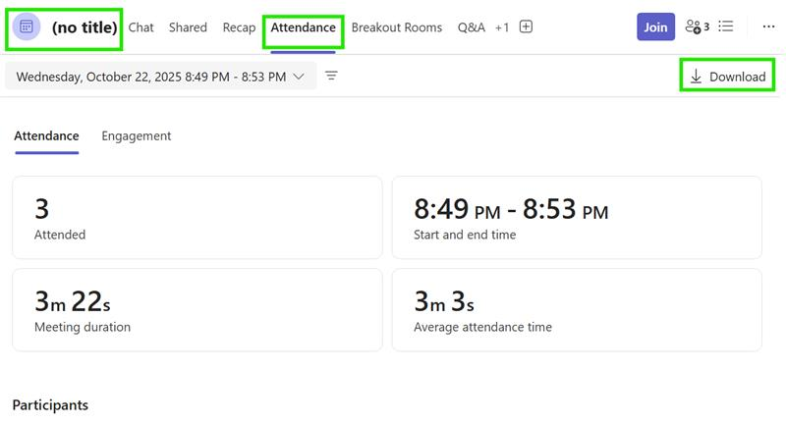Image resolution: width=786 pixels, height=424 pixels.
Task: Go to the Recap tab
Action: point(239,27)
